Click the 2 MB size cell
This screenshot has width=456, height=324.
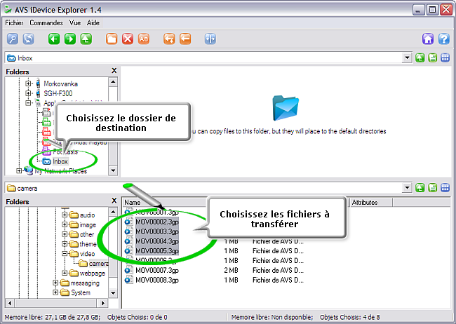(x=232, y=270)
